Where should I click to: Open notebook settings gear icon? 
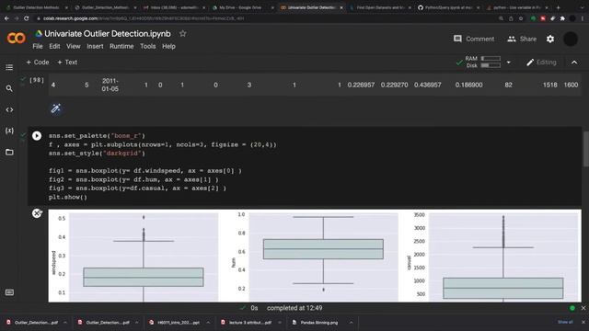click(550, 39)
